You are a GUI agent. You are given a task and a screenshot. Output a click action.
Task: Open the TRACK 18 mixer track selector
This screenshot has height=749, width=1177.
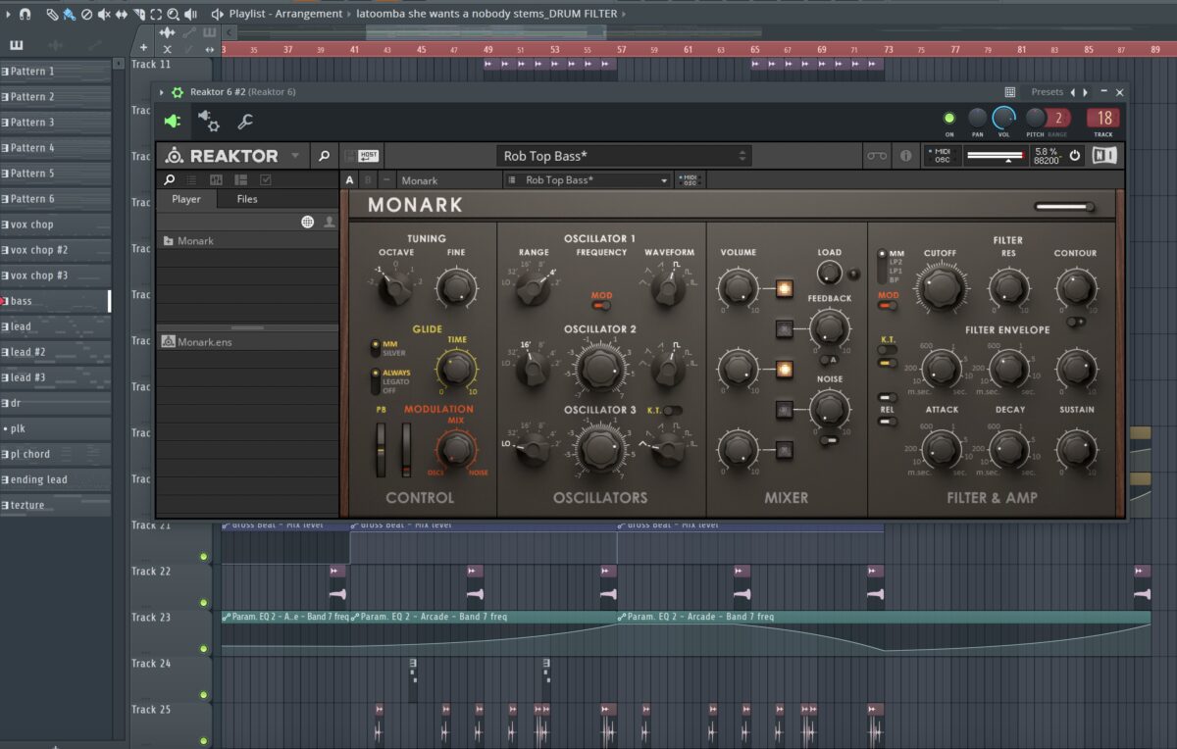pos(1103,119)
